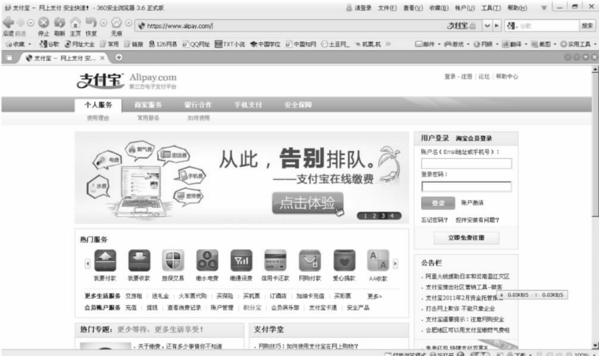599x356 pixels.
Task: Expand the 翻译 translate dropdown
Action: 526,44
